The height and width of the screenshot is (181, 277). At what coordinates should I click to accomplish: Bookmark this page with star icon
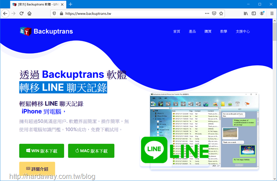221,13
